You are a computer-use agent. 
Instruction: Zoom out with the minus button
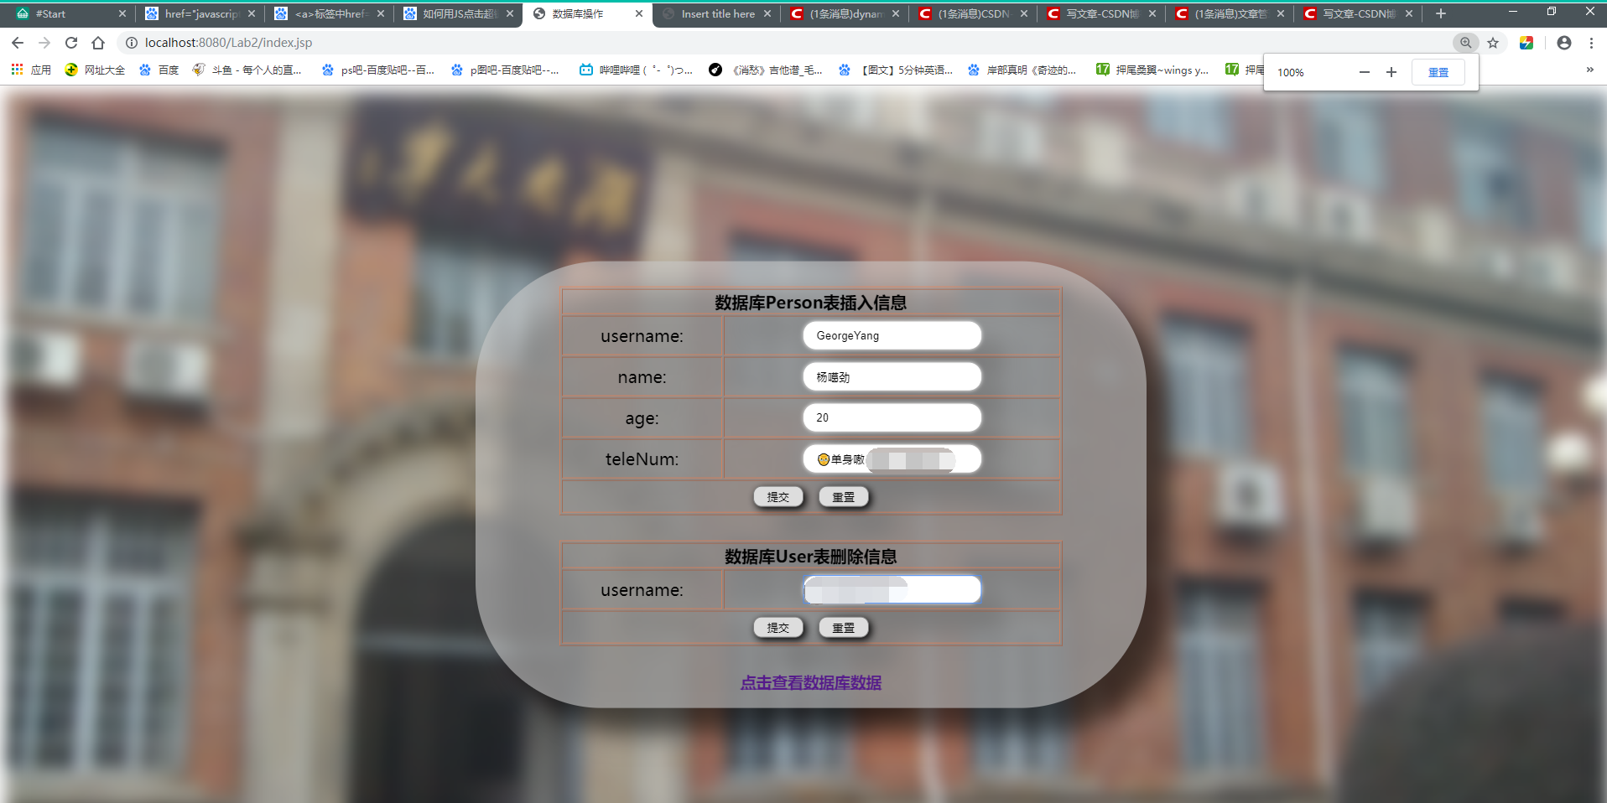click(1365, 72)
